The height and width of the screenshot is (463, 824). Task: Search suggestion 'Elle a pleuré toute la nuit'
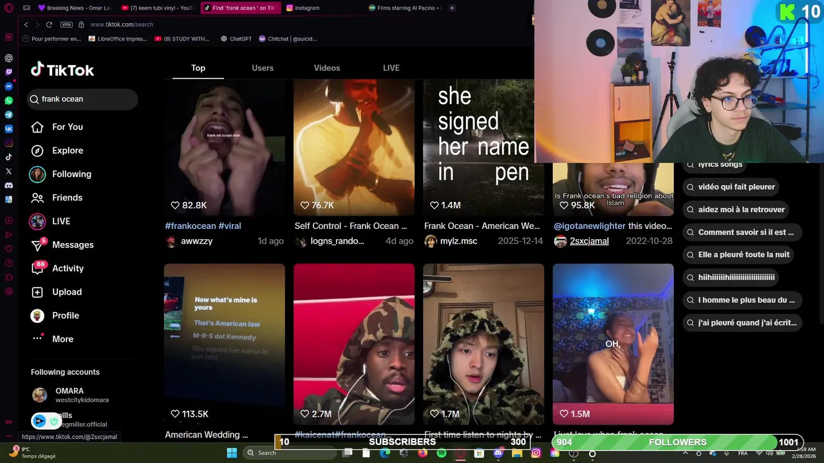[737, 255]
